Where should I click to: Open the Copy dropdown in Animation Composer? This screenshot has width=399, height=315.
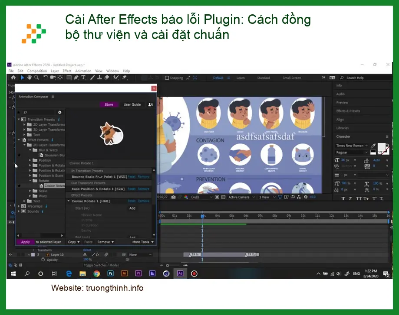coord(74,242)
